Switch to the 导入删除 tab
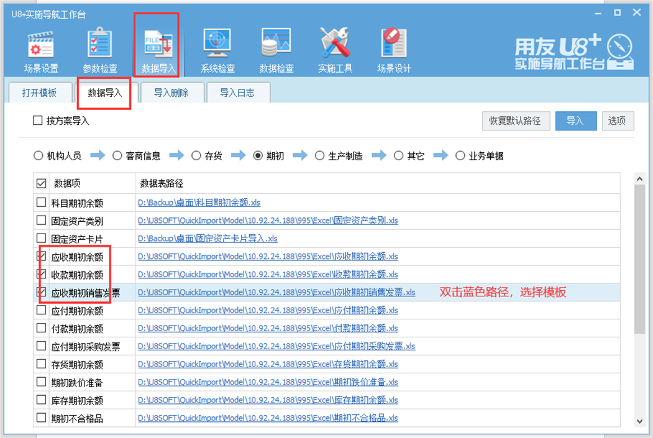 (171, 93)
